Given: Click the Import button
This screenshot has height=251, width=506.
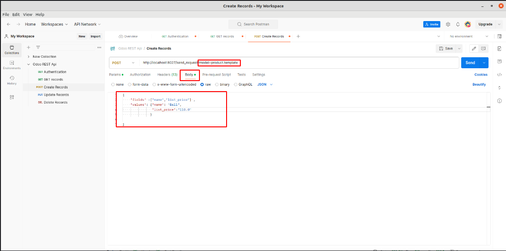Looking at the screenshot, I should 95,36.
